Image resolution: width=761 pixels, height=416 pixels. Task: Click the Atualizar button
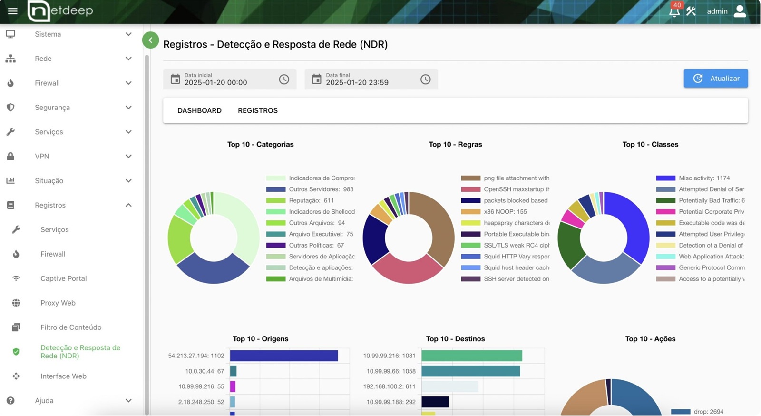pyautogui.click(x=716, y=79)
